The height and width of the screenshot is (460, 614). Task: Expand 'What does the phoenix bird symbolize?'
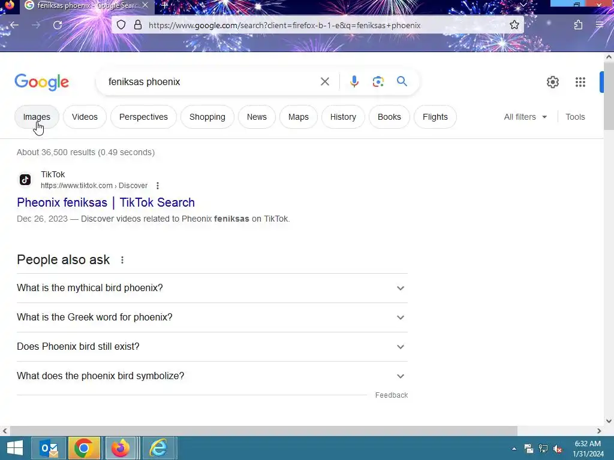[212, 376]
